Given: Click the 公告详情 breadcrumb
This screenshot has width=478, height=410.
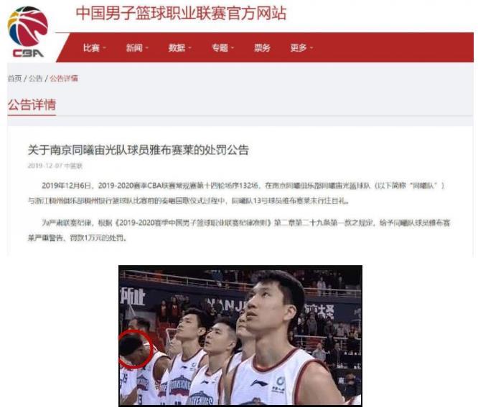Looking at the screenshot, I should click(64, 79).
